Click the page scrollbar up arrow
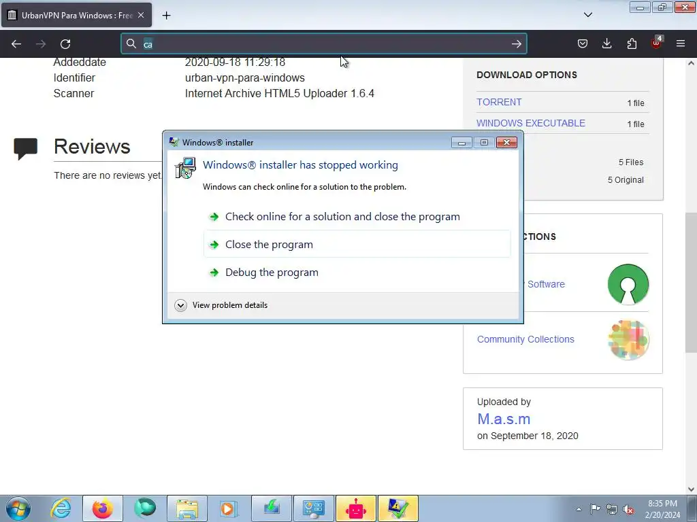Viewport: 697px width, 522px height. click(x=691, y=63)
